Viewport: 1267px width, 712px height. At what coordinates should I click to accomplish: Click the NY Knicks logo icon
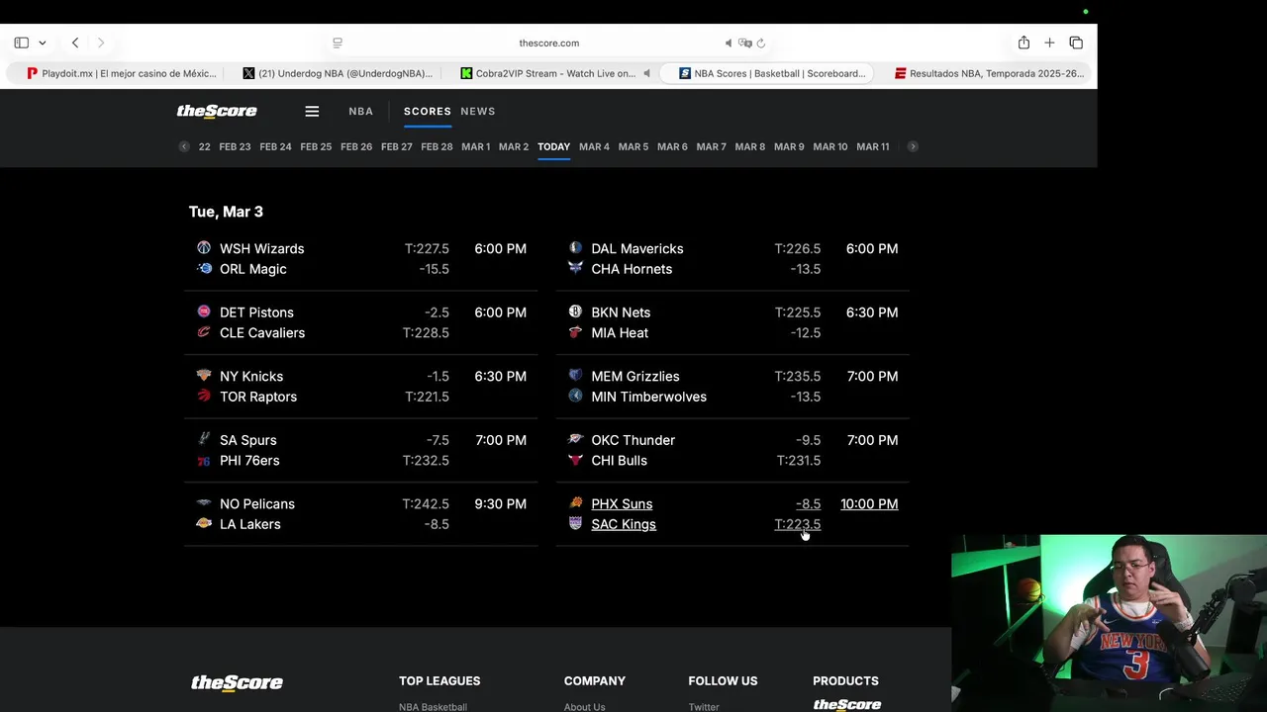click(x=204, y=376)
